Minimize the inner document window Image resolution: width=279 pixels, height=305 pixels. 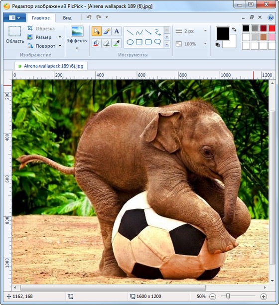click(243, 18)
